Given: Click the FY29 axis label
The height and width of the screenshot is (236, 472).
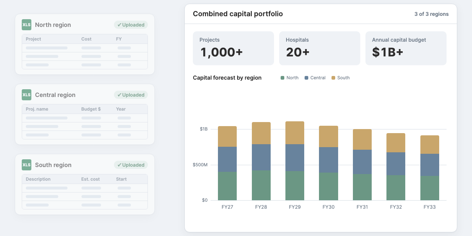Looking at the screenshot, I should (295, 207).
